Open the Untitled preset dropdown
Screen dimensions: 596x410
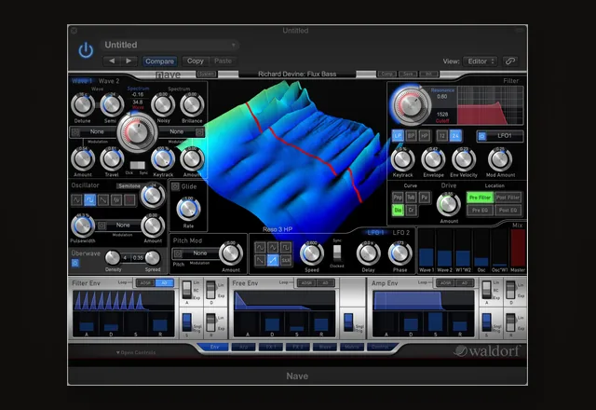coord(169,45)
